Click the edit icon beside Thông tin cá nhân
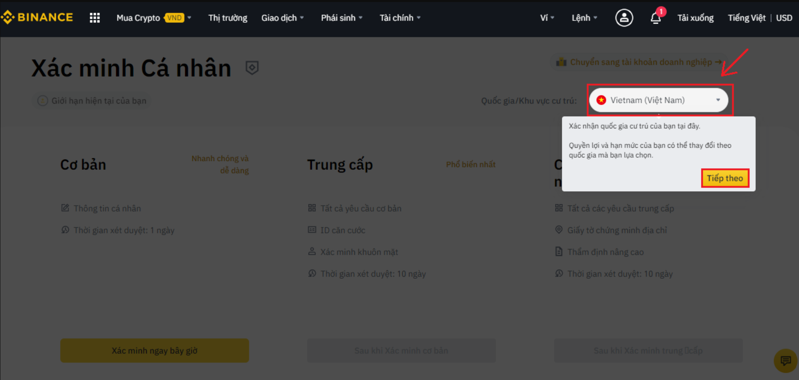The height and width of the screenshot is (380, 799). click(x=65, y=208)
